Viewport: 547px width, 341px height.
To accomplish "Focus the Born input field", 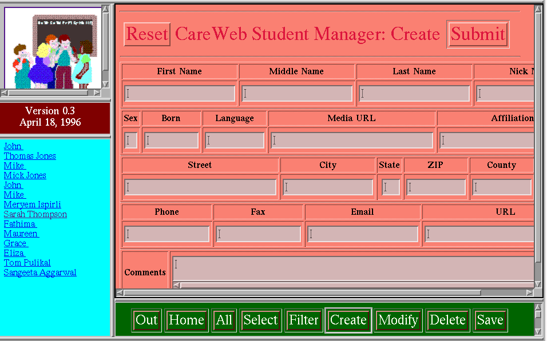I will (171, 141).
